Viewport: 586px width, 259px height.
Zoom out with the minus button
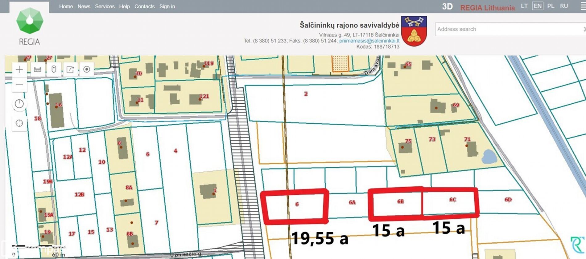pos(19,84)
